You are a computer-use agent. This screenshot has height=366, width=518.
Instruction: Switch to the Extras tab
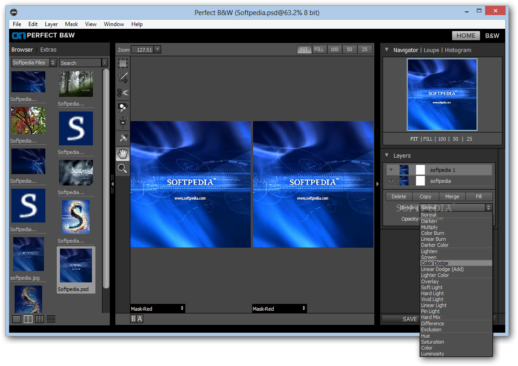click(x=48, y=49)
